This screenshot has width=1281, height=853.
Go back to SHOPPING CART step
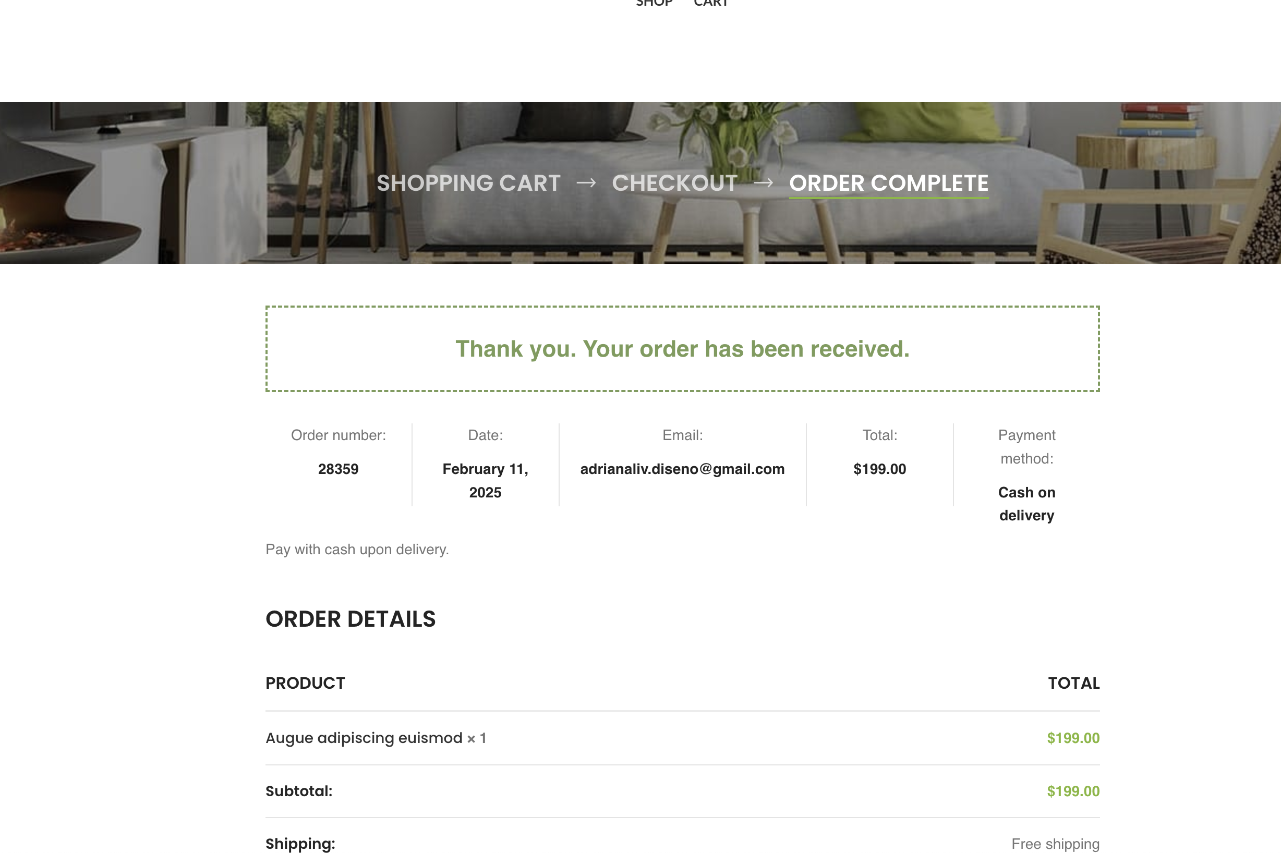tap(468, 184)
